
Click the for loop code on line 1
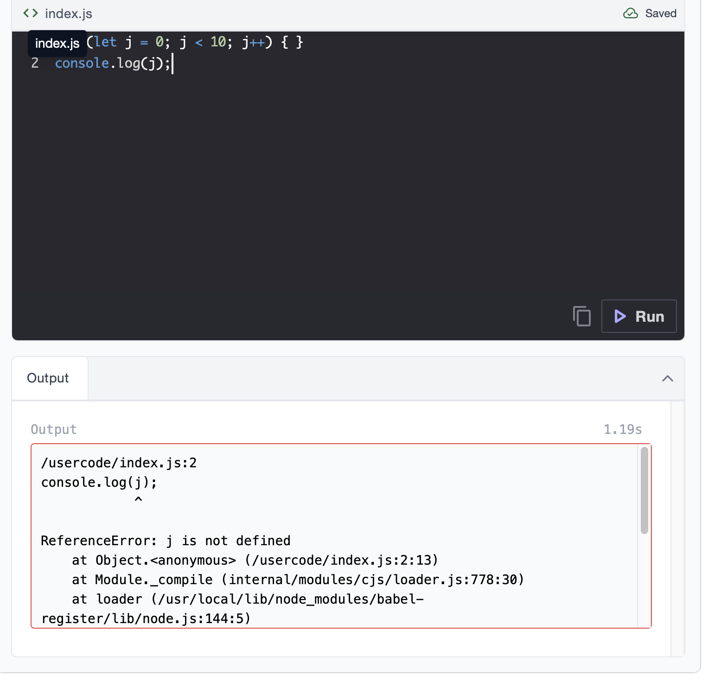tap(195, 42)
